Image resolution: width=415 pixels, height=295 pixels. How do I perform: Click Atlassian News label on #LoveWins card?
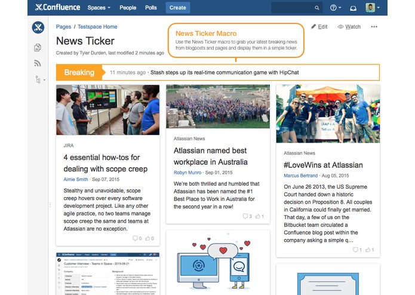[299, 153]
